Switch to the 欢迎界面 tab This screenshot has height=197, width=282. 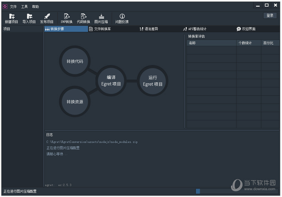[246, 29]
